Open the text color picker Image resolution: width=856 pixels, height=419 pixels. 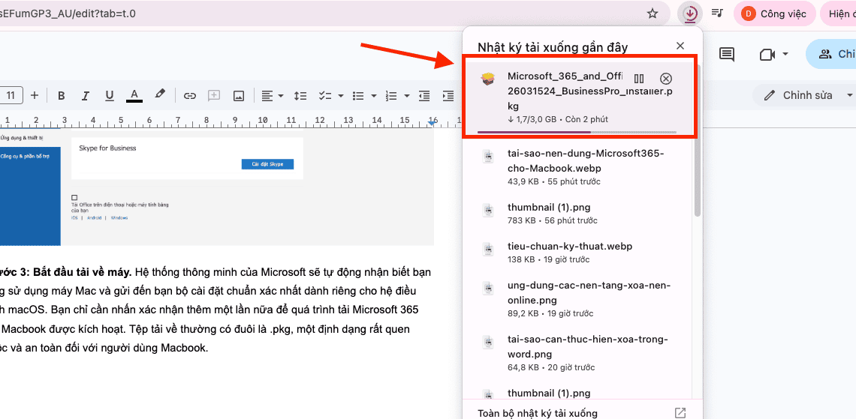[x=134, y=95]
